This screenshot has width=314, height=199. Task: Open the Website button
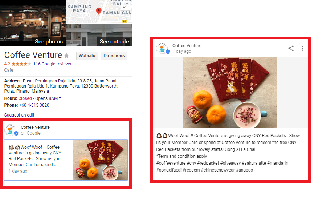pos(87,56)
